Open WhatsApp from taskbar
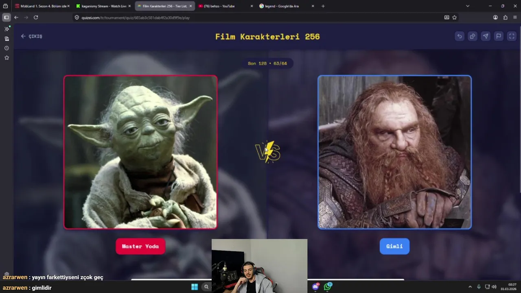The image size is (521, 293). 328,287
